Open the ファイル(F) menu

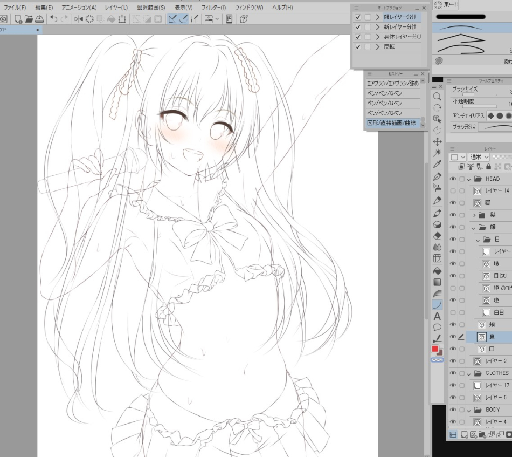[x=15, y=7]
